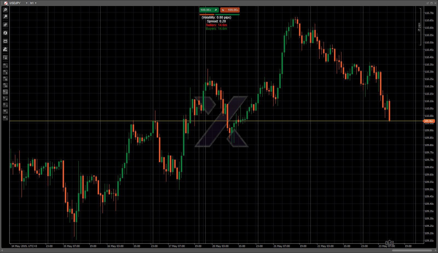This screenshot has width=438, height=253.
Task: Click the 21 May 07:00 time label
Action: (x=282, y=246)
